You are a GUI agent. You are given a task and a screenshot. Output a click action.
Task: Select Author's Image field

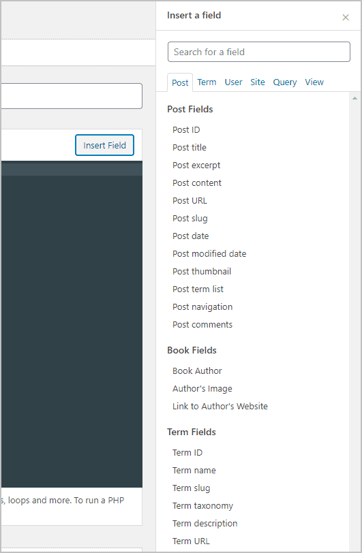click(x=202, y=388)
